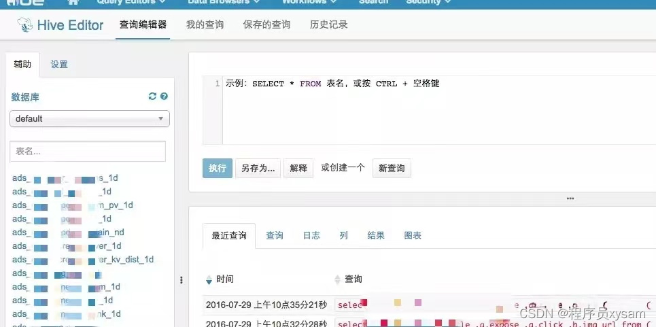Click the horizontal dots editor resize handle
The height and width of the screenshot is (327, 656).
570,199
